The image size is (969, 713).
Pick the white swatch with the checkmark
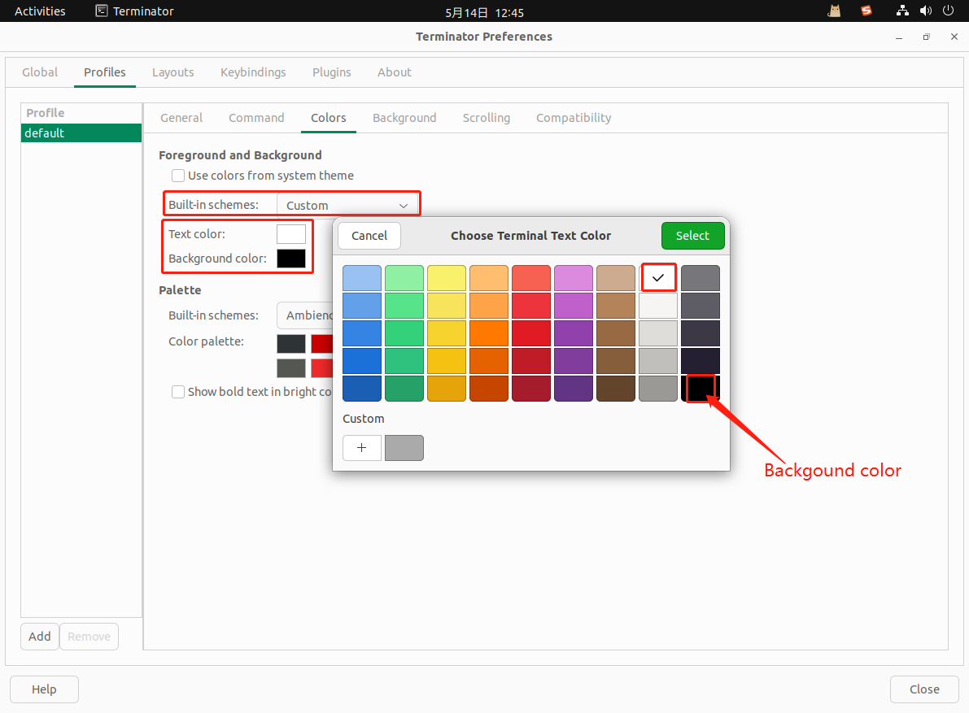click(658, 278)
